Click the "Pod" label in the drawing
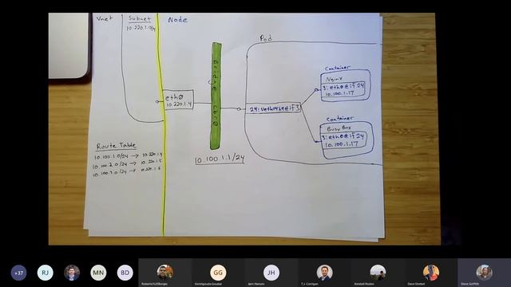 pos(266,38)
